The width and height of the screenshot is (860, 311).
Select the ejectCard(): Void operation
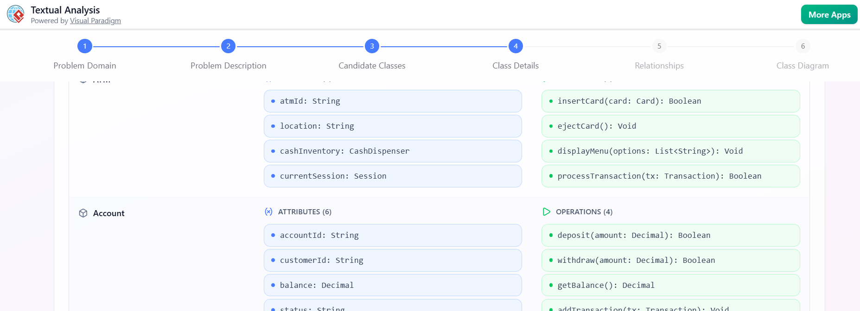[x=670, y=126]
